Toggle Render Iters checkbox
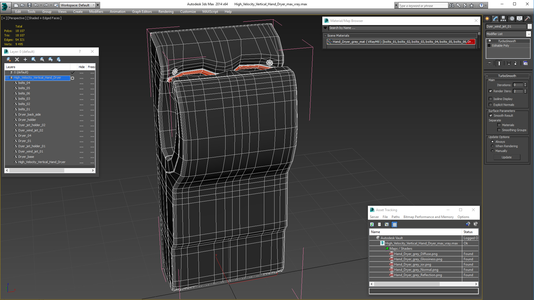The image size is (534, 300). click(490, 91)
